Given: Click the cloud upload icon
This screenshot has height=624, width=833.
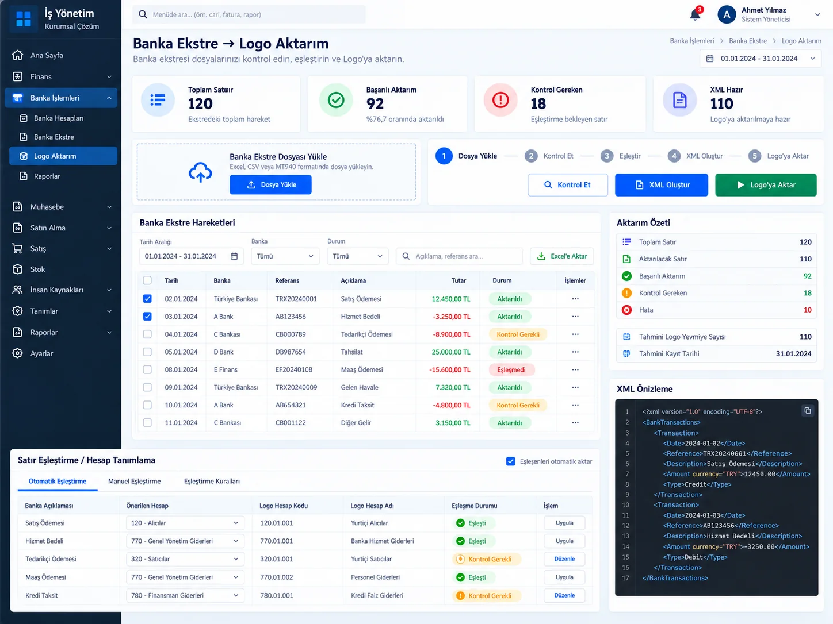Looking at the screenshot, I should click(x=200, y=172).
